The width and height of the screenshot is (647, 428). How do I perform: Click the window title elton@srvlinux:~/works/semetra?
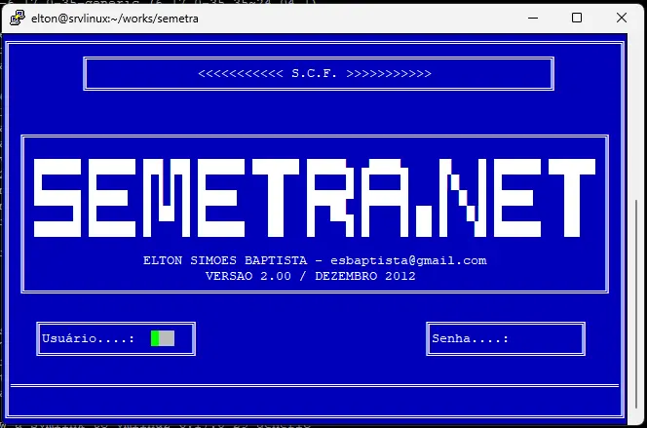(x=115, y=19)
